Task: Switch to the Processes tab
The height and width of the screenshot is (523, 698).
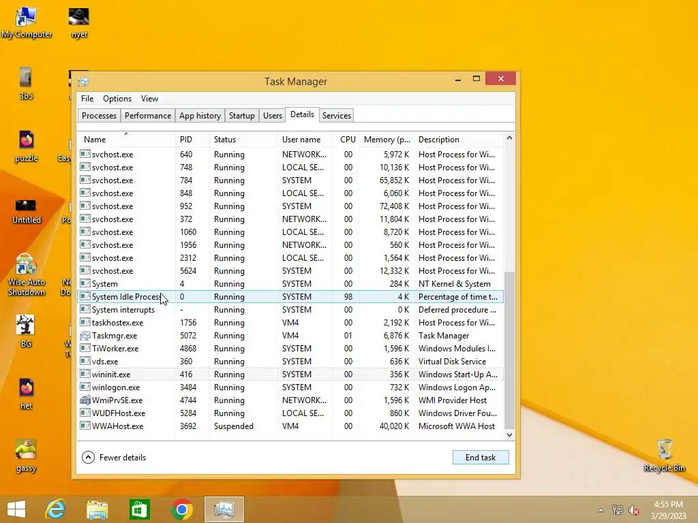Action: [99, 116]
